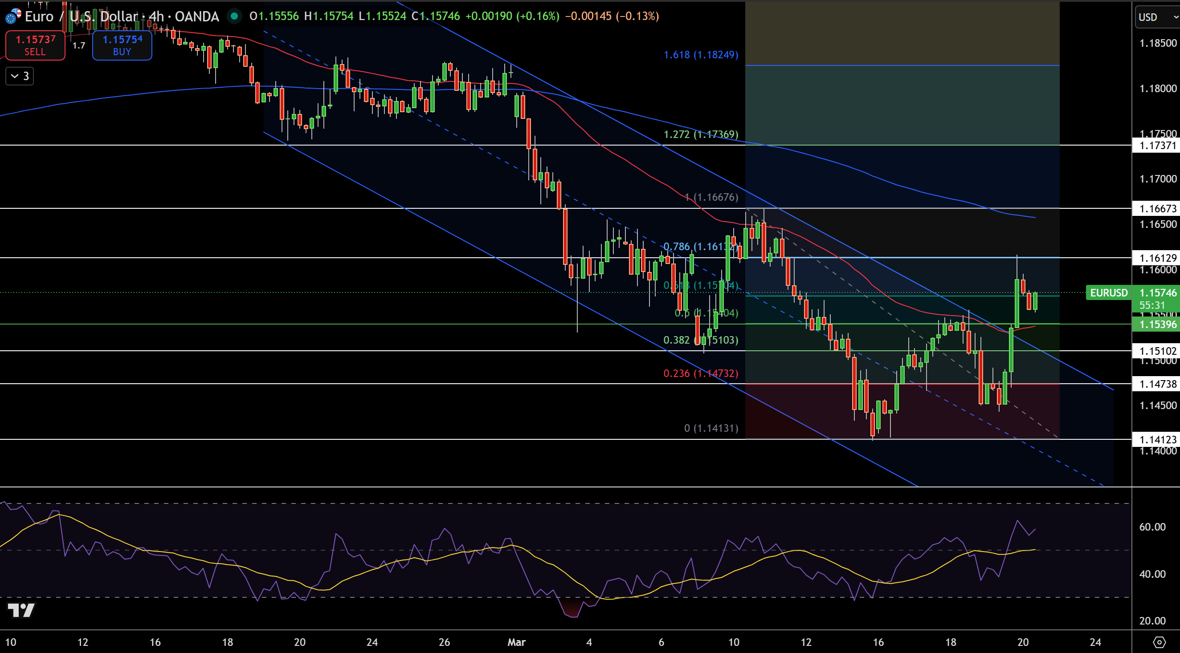Expand the collapsed indicators legend showing 3
The height and width of the screenshot is (653, 1180).
[20, 76]
